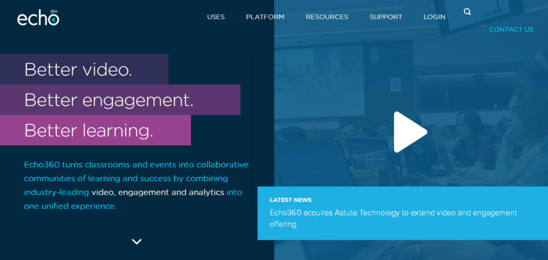
Task: Play the classroom video
Action: 410,132
